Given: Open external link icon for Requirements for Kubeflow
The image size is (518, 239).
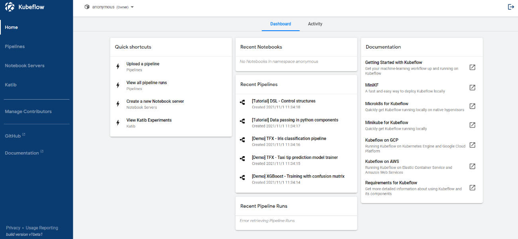Looking at the screenshot, I should click(x=472, y=188).
